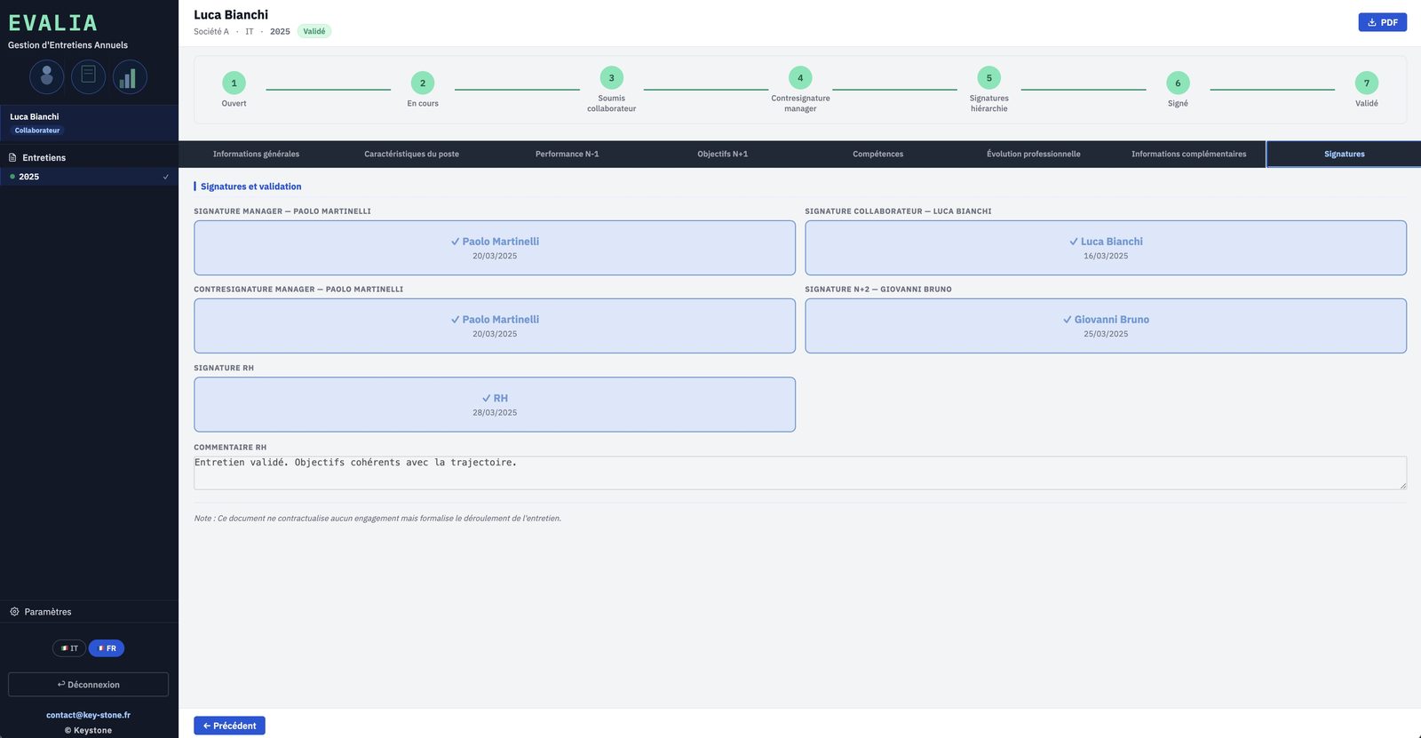Viewport: 1421px width, 738px height.
Task: Switch language to FR
Action: point(107,648)
